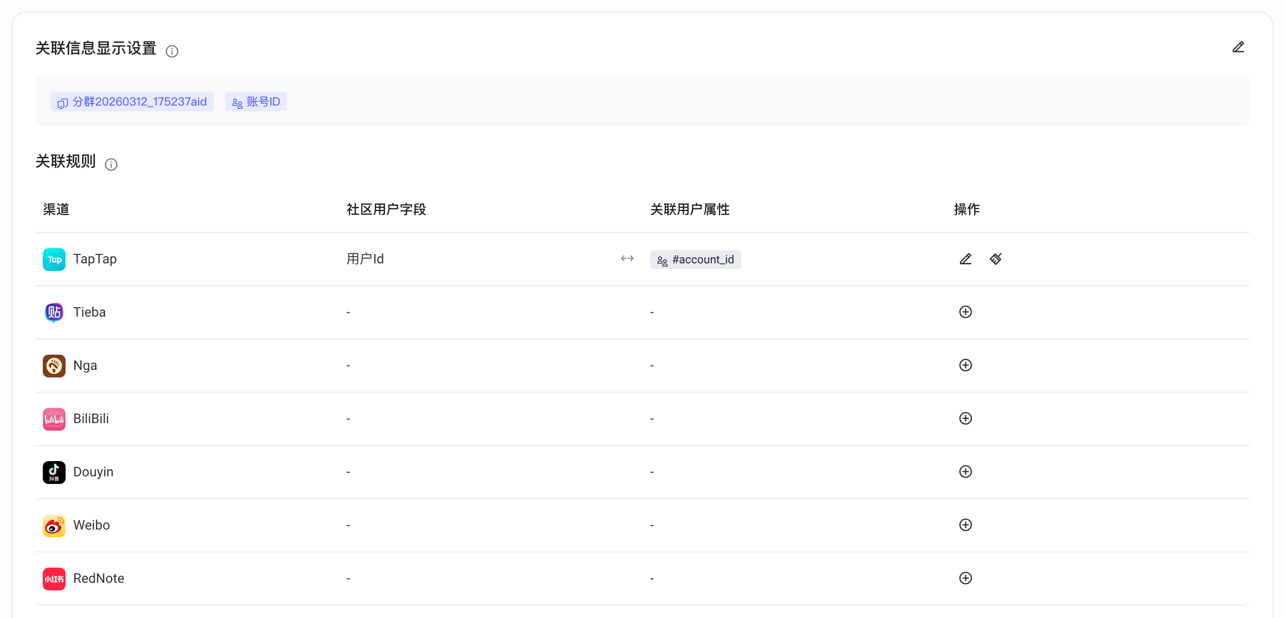Viewport: 1285px width, 618px height.
Task: Add an association rule for RedNote
Action: click(966, 578)
